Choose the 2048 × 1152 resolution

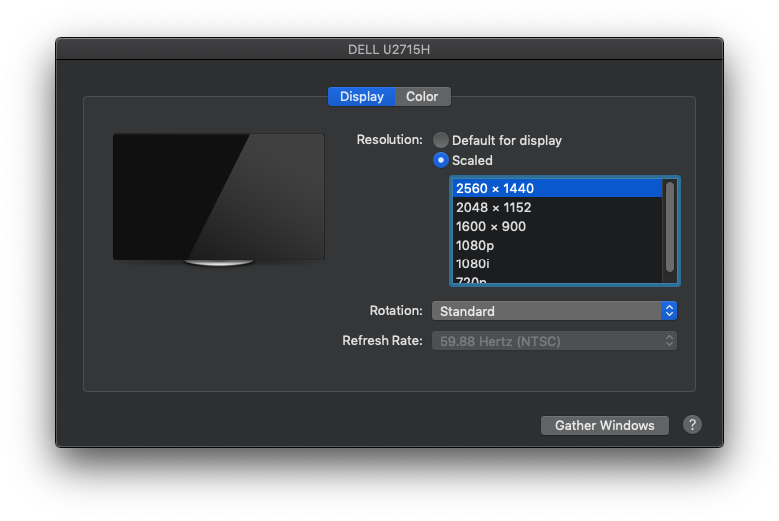point(557,208)
